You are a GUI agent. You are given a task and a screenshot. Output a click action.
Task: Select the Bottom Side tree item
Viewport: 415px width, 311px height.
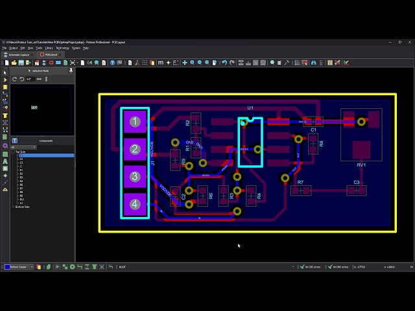pyautogui.click(x=22, y=207)
